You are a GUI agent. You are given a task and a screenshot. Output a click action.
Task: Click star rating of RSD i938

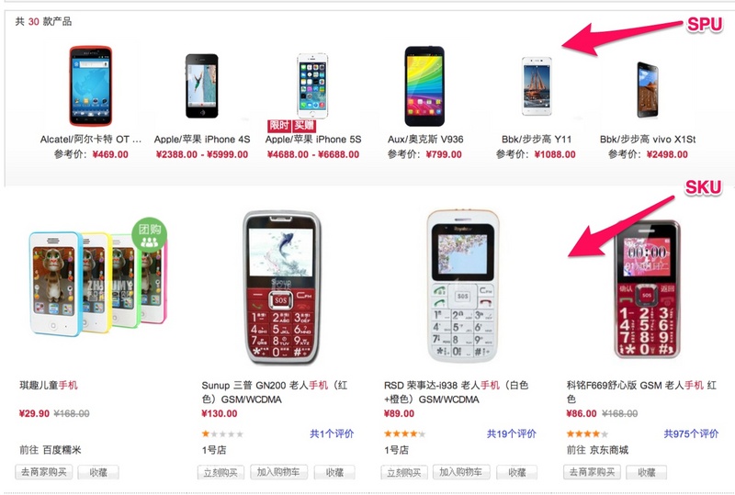(x=404, y=434)
